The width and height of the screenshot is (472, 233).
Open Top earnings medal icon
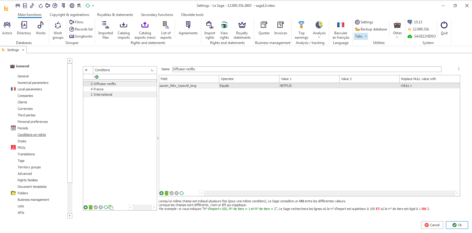pyautogui.click(x=301, y=25)
